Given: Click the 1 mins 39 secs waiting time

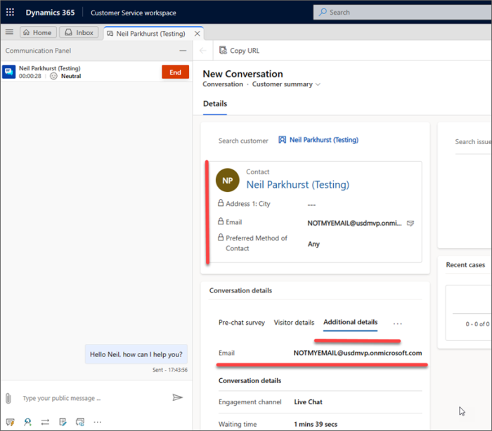Looking at the screenshot, I should pos(316,425).
